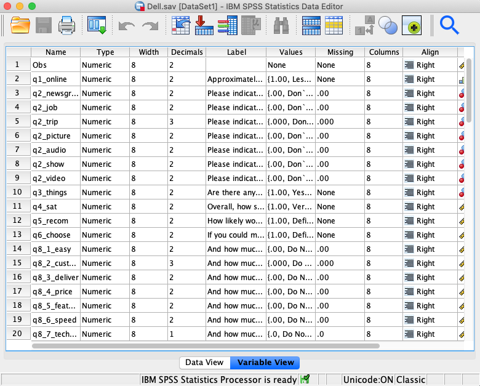
Task: Click 'Classic' in status bar
Action: [x=410, y=380]
